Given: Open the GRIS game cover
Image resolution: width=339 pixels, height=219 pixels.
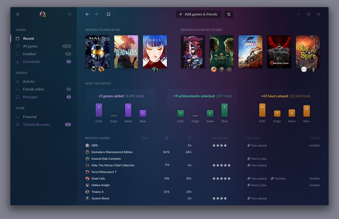Looking at the screenshot, I should [x=155, y=52].
